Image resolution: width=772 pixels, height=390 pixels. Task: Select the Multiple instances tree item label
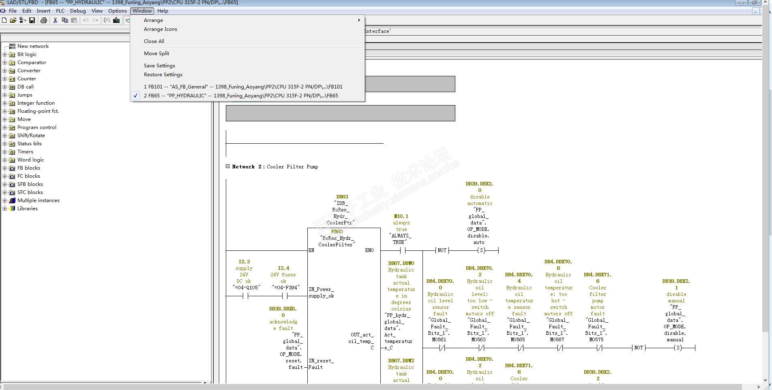[39, 200]
